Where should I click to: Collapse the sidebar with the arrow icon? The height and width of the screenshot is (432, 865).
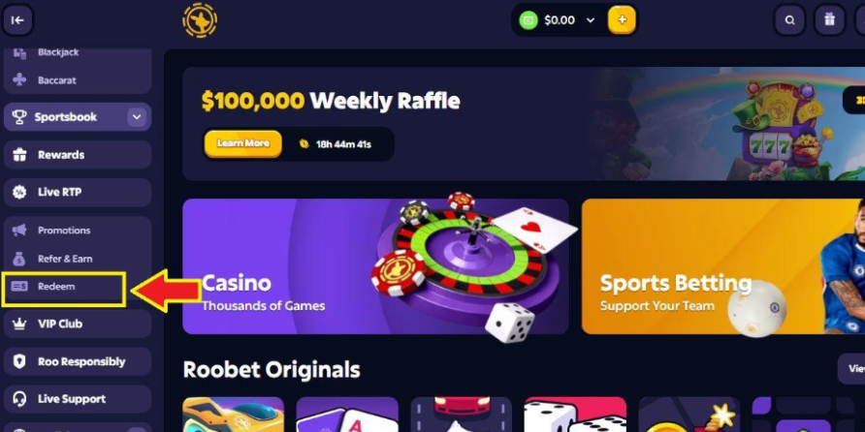pos(17,19)
